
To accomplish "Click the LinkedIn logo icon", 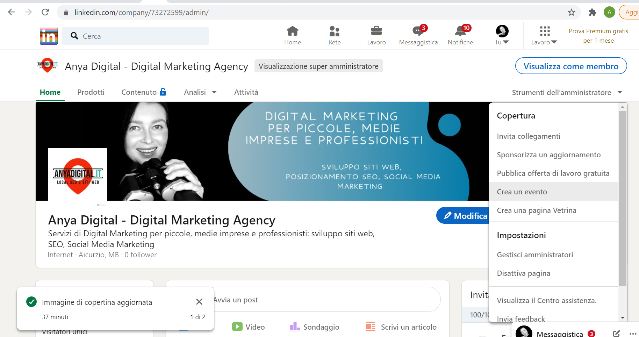I will [49, 36].
